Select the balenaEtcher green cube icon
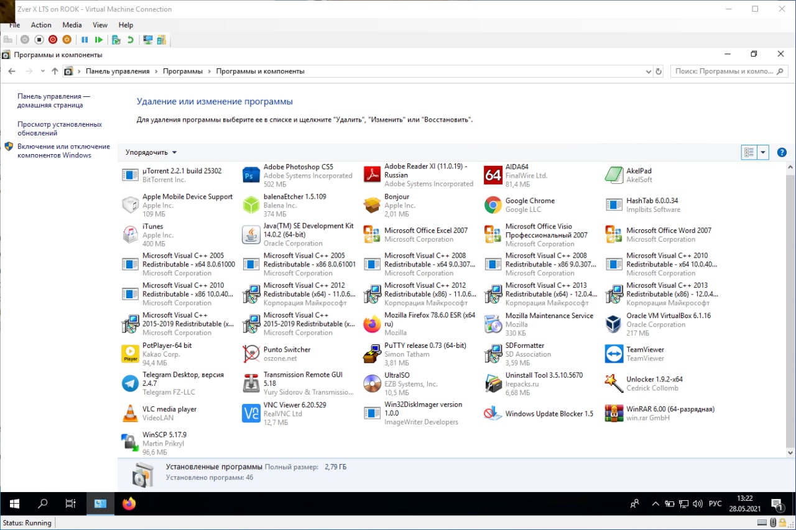Image resolution: width=796 pixels, height=530 pixels. tap(251, 205)
